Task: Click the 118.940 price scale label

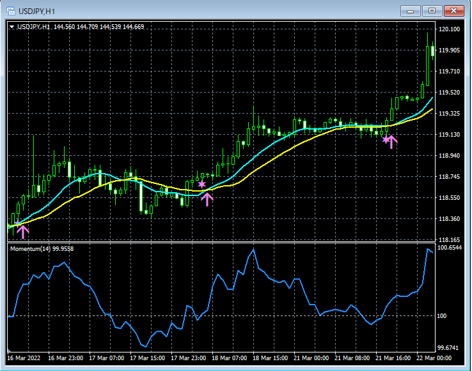Action: (449, 155)
